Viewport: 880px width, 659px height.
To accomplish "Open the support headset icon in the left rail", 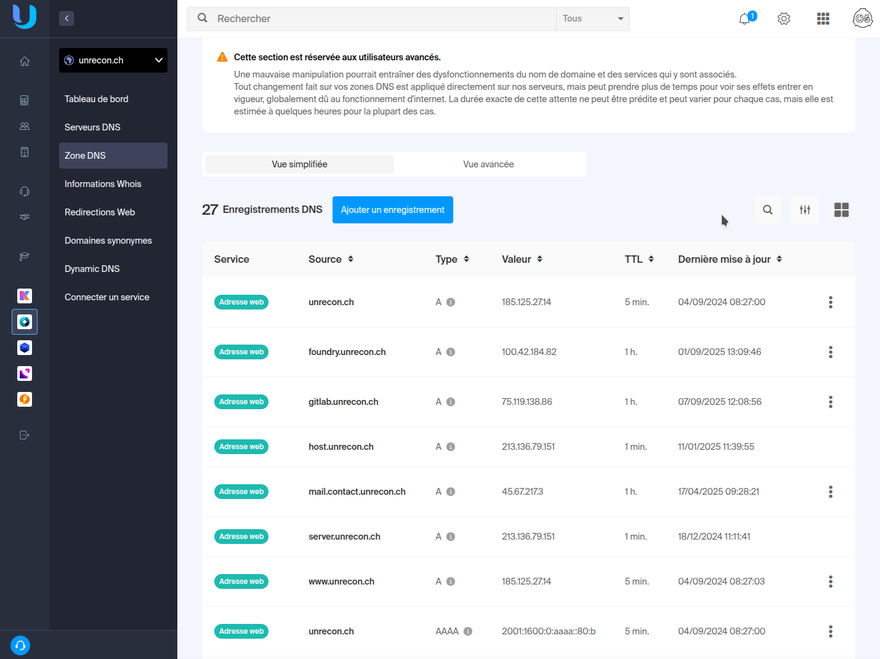I will [x=25, y=191].
